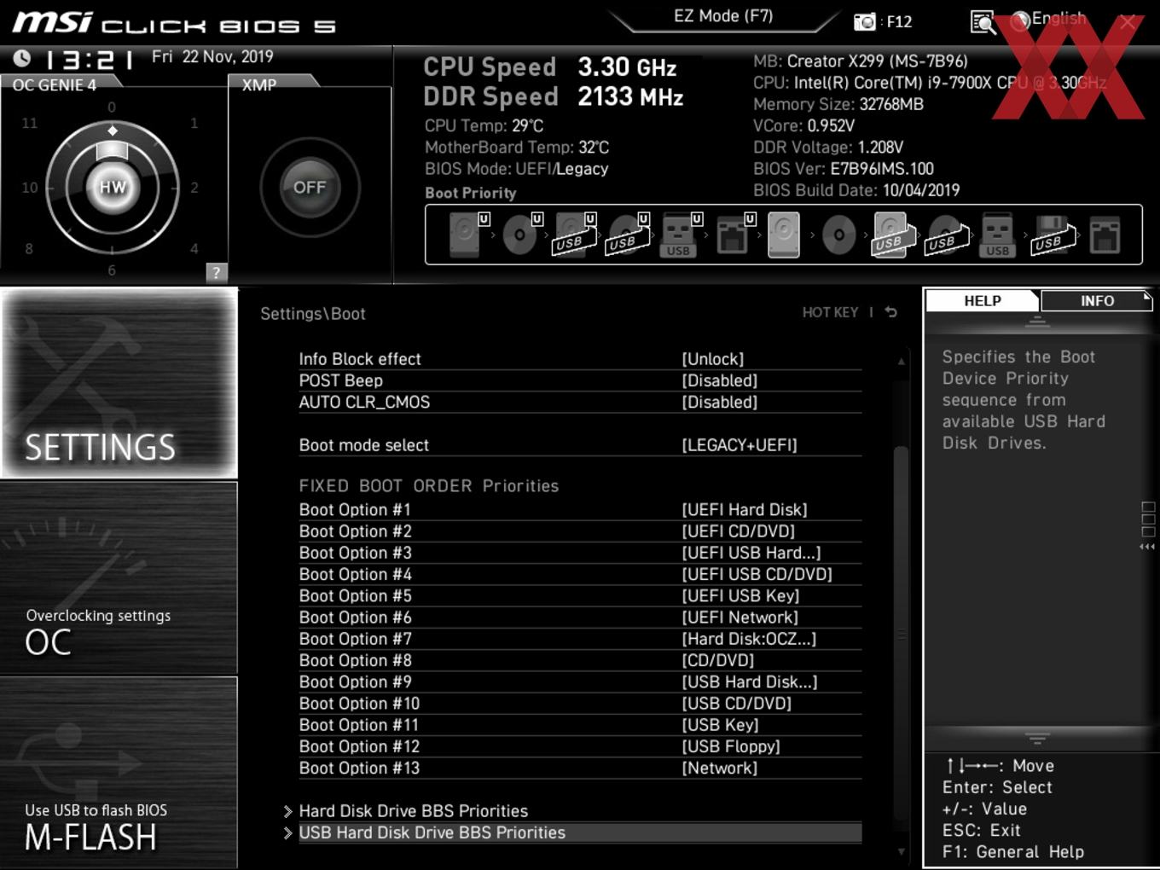Select the UEFI CD/DVD boot priority icon
Image resolution: width=1160 pixels, height=870 pixels.
pos(522,235)
